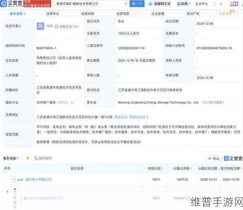243x210 pixels.
Task: Open the 晶科电力有限公司 shareholder link
Action: [38, 180]
